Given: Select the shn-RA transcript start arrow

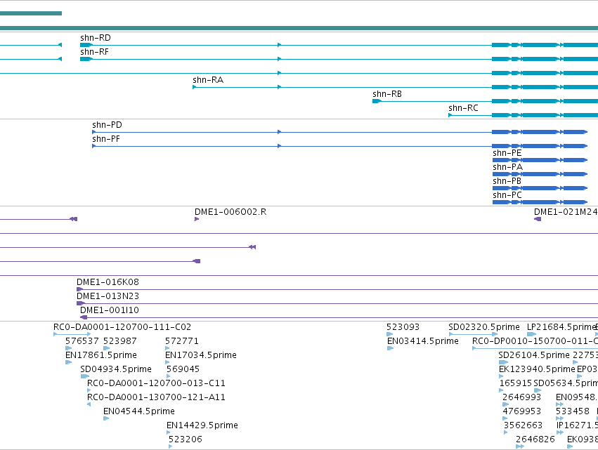Looking at the screenshot, I should [195, 87].
